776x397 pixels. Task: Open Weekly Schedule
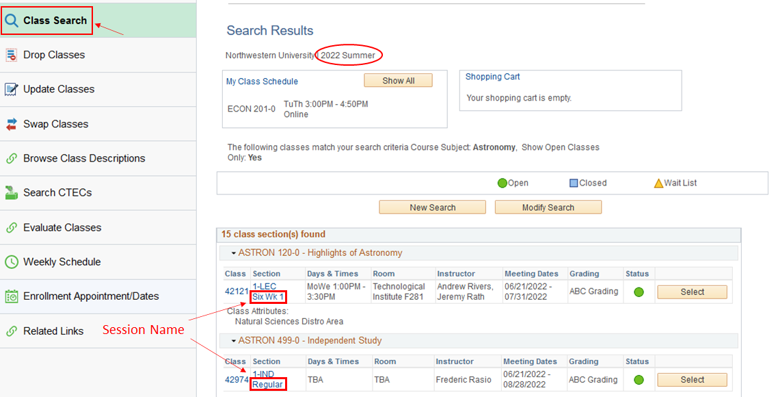coord(98,261)
